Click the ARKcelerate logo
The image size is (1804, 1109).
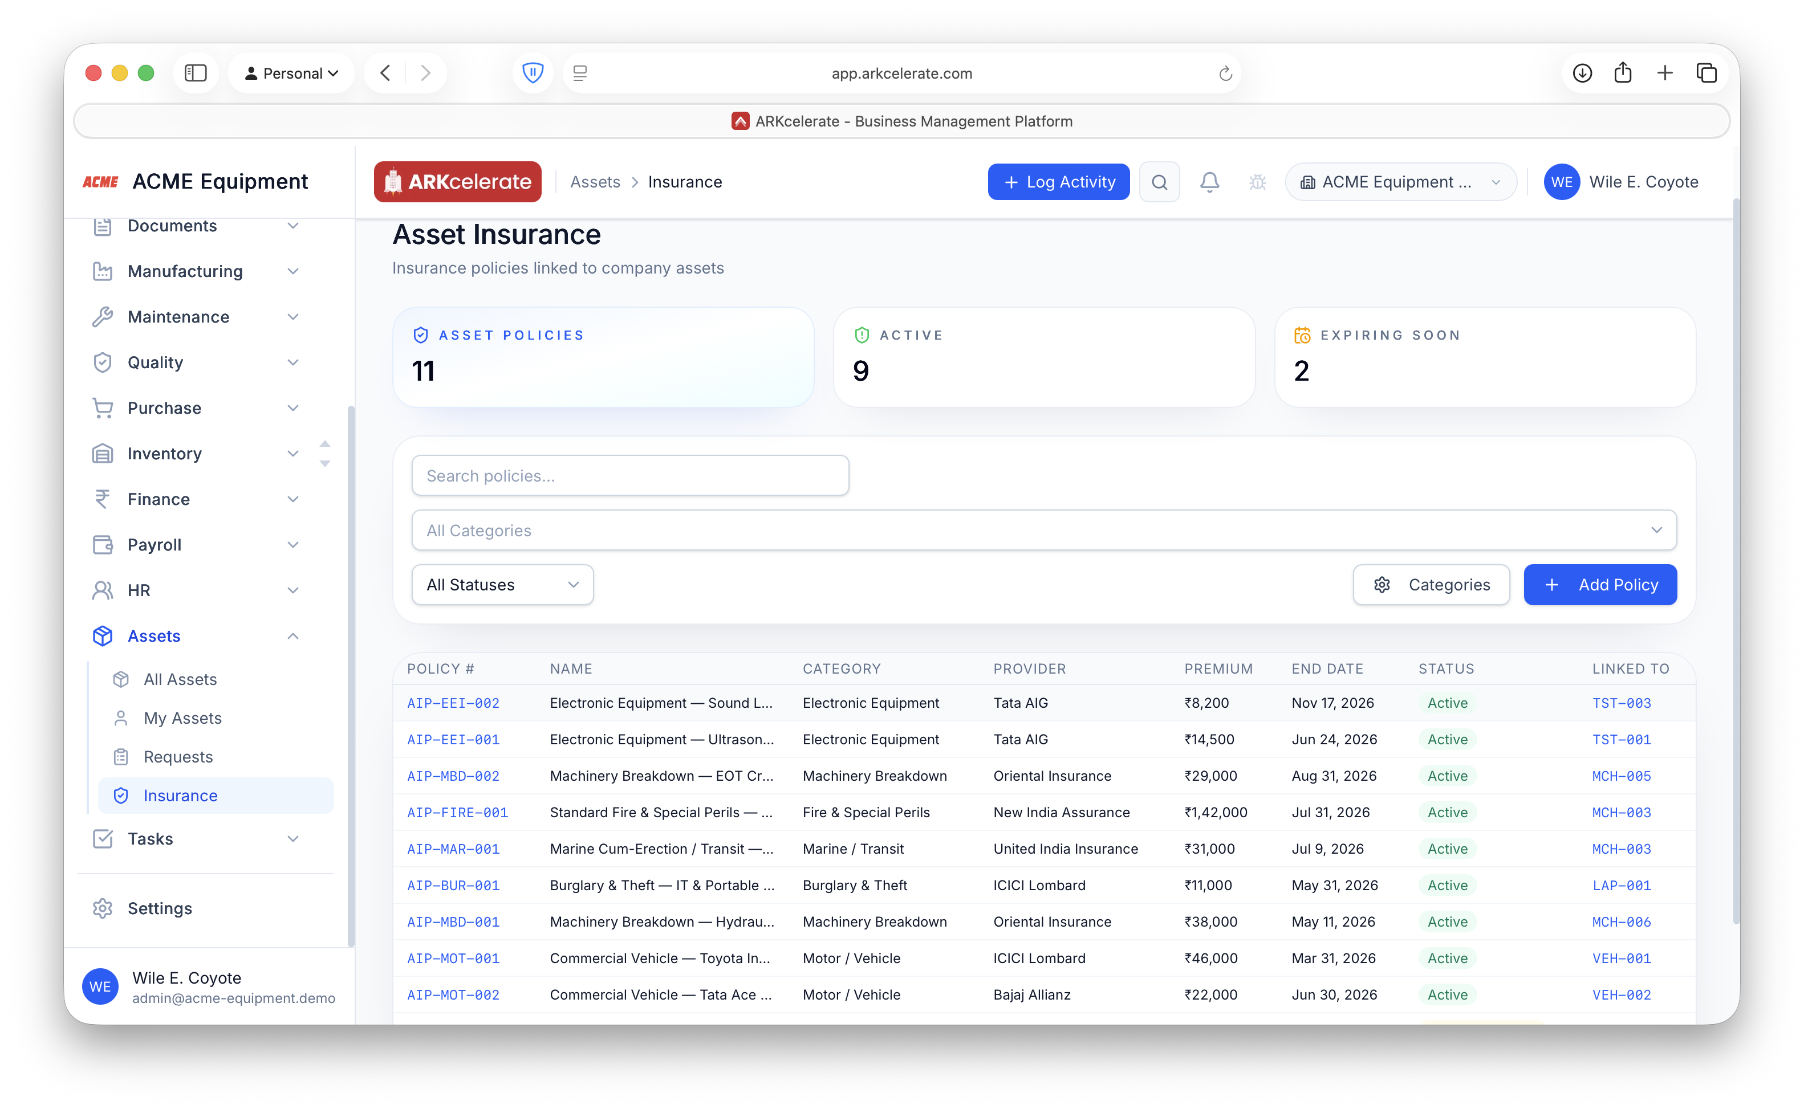click(x=458, y=182)
